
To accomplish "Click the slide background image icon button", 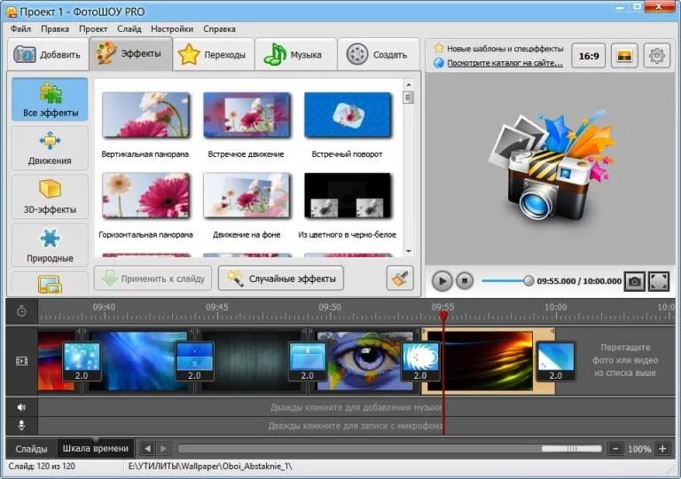I will pos(624,56).
